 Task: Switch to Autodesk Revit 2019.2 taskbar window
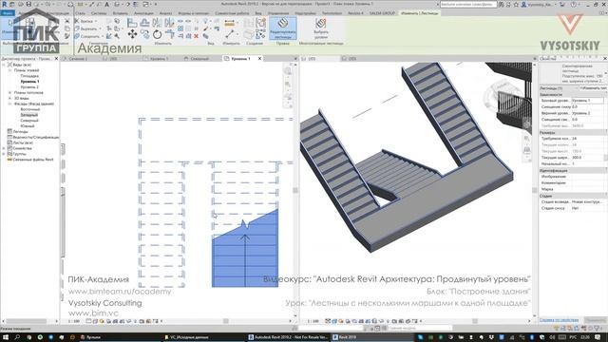[288, 337]
